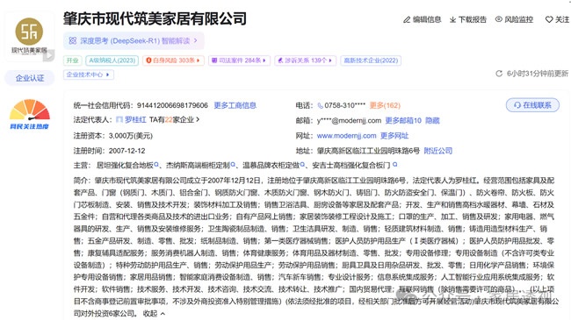The height and width of the screenshot is (320, 571).
Task: Open website www.modernjj.com
Action: (346, 136)
